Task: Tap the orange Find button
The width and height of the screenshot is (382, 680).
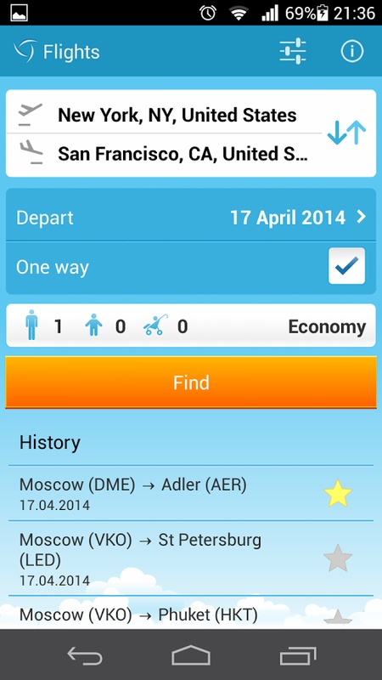Action: point(190,382)
